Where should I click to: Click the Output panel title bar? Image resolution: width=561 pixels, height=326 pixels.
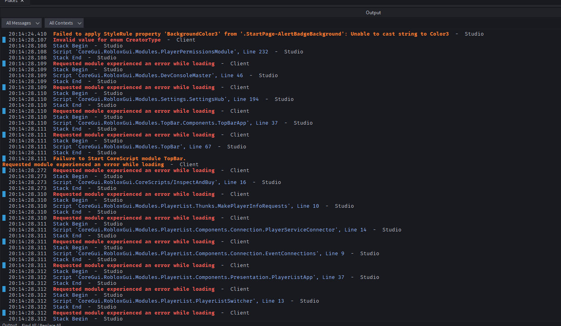coord(373,13)
